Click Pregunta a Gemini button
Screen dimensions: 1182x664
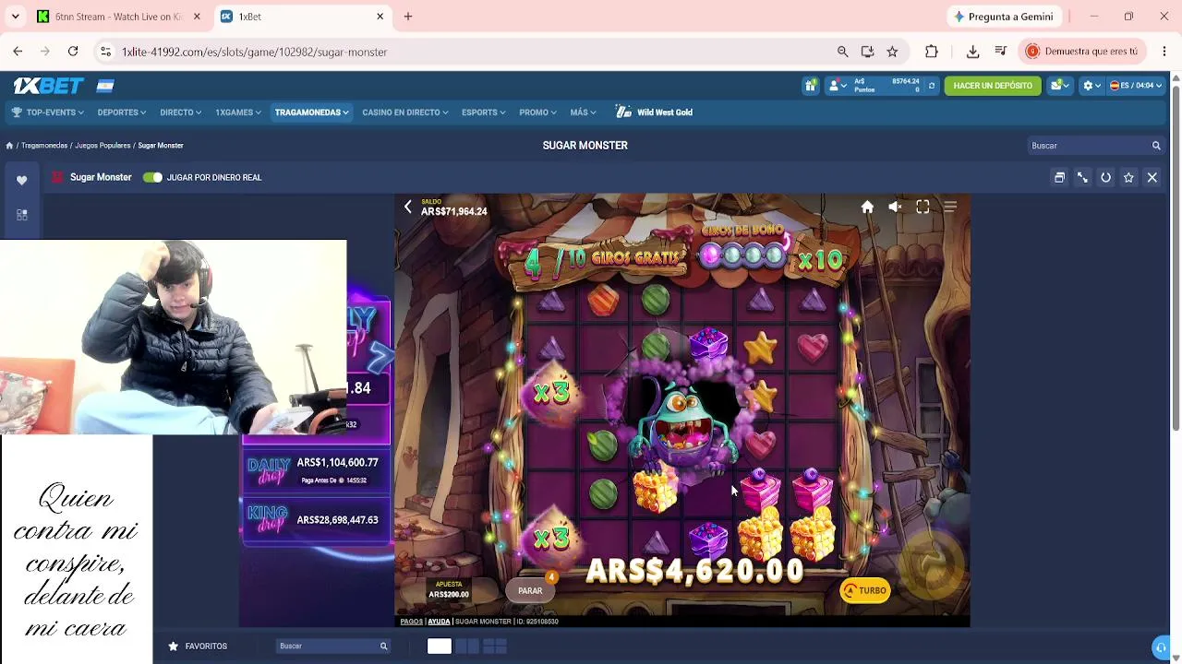(x=1004, y=17)
